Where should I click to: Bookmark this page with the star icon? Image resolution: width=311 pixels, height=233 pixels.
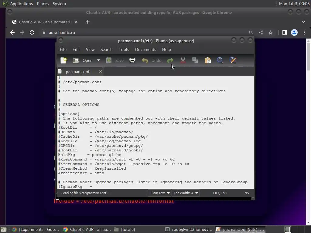(271, 32)
